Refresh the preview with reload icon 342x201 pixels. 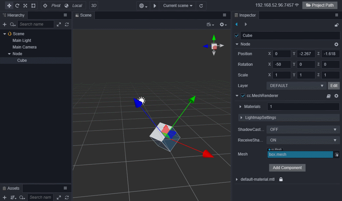click(201, 6)
